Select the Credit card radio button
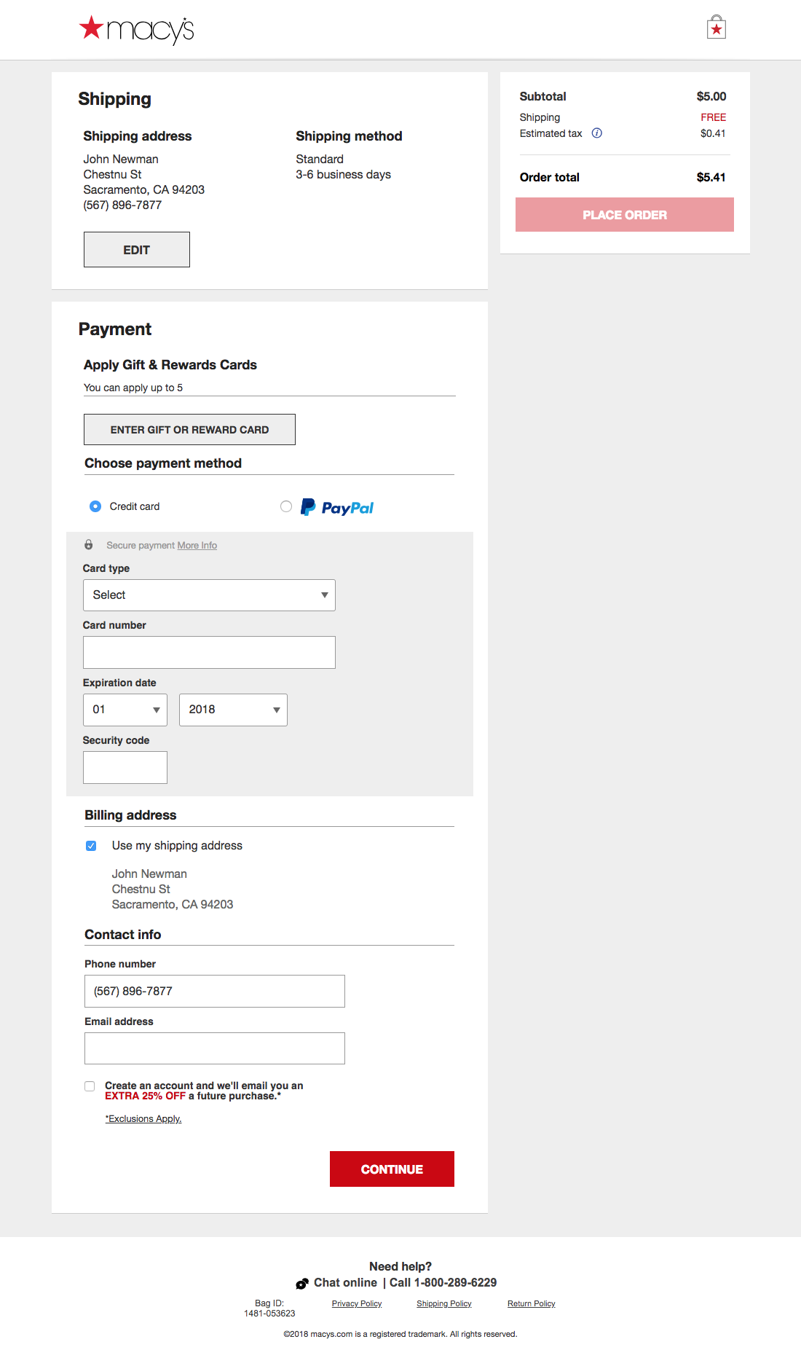The width and height of the screenshot is (801, 1350). pyautogui.click(x=95, y=506)
